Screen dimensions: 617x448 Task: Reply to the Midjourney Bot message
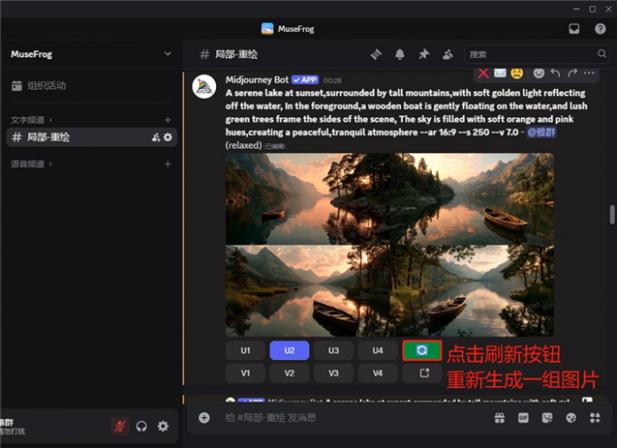tap(555, 73)
